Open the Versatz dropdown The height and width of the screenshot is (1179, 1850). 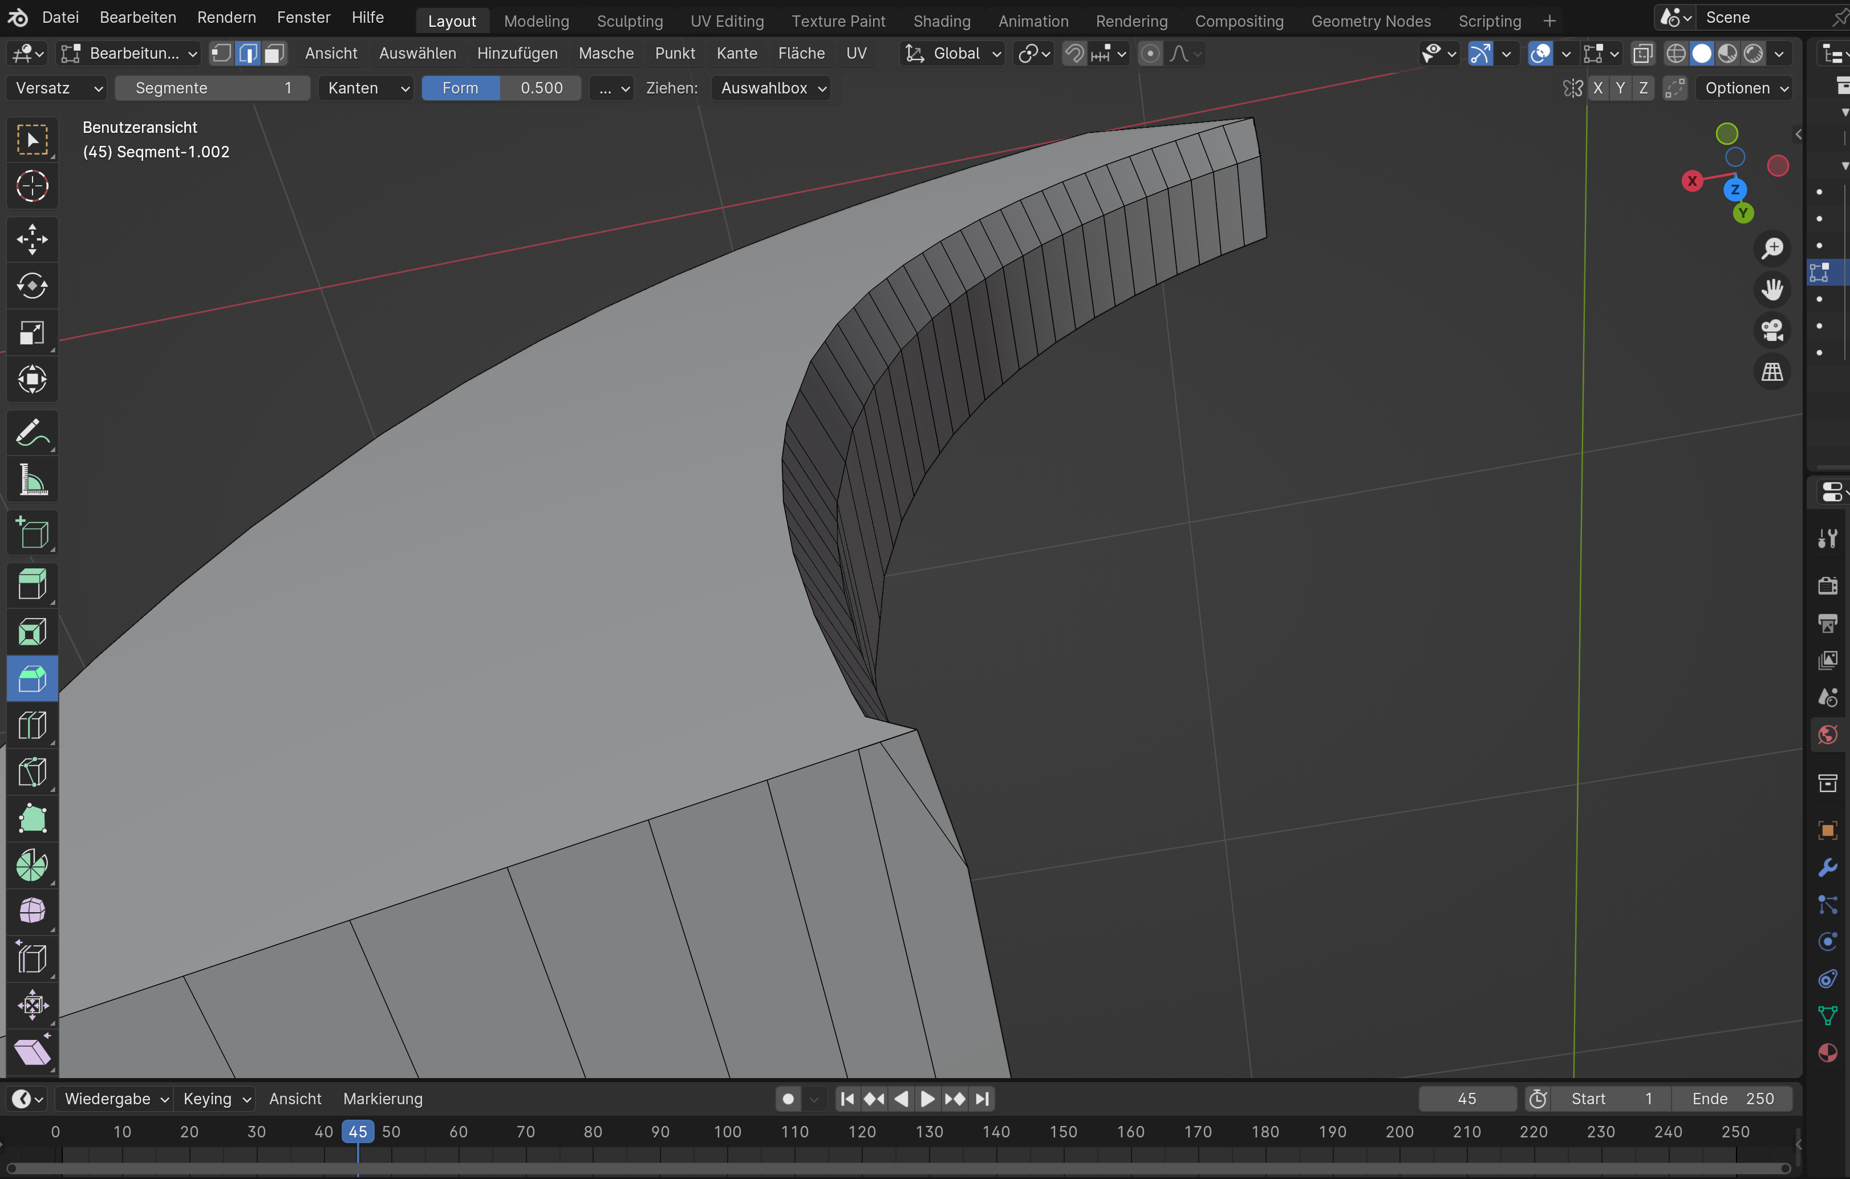click(58, 88)
